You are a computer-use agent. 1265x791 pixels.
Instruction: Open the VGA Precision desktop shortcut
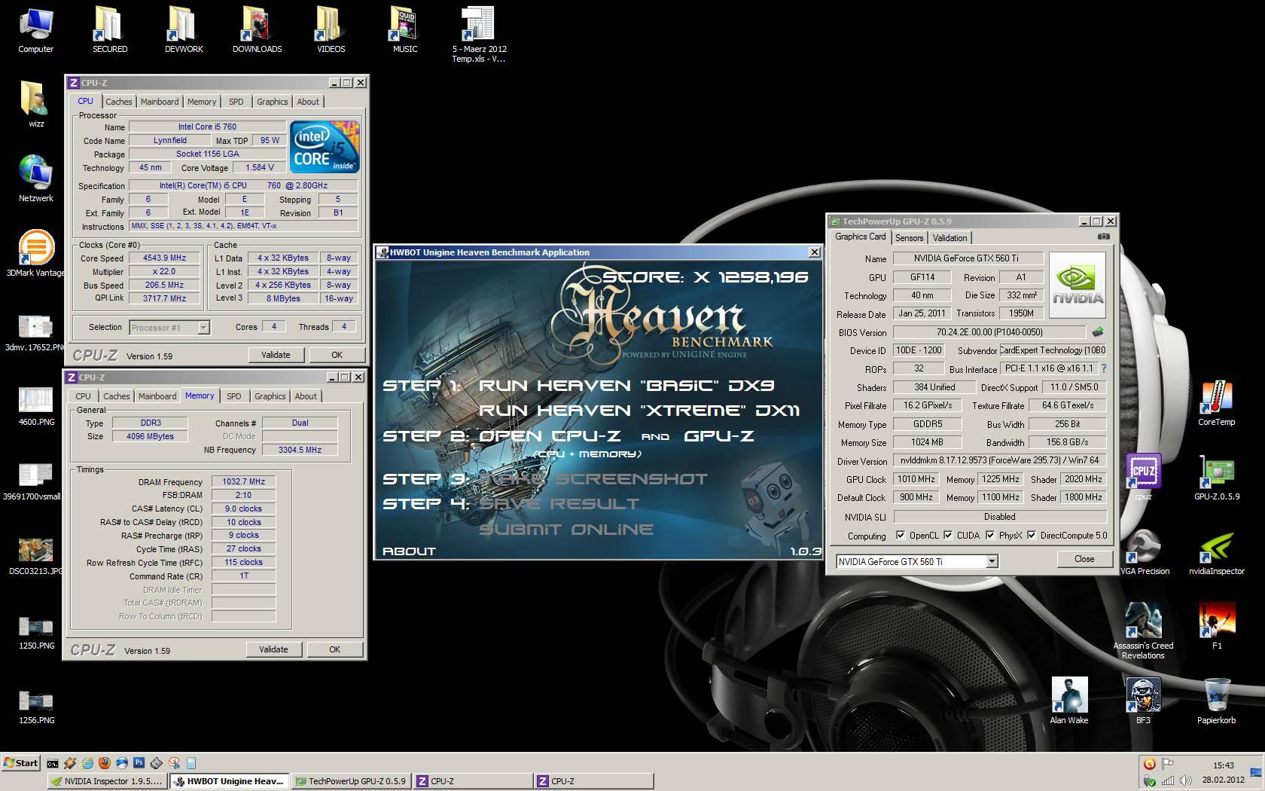[x=1143, y=552]
